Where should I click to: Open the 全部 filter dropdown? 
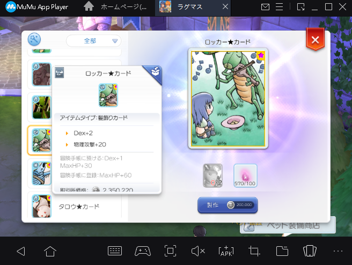(x=93, y=41)
